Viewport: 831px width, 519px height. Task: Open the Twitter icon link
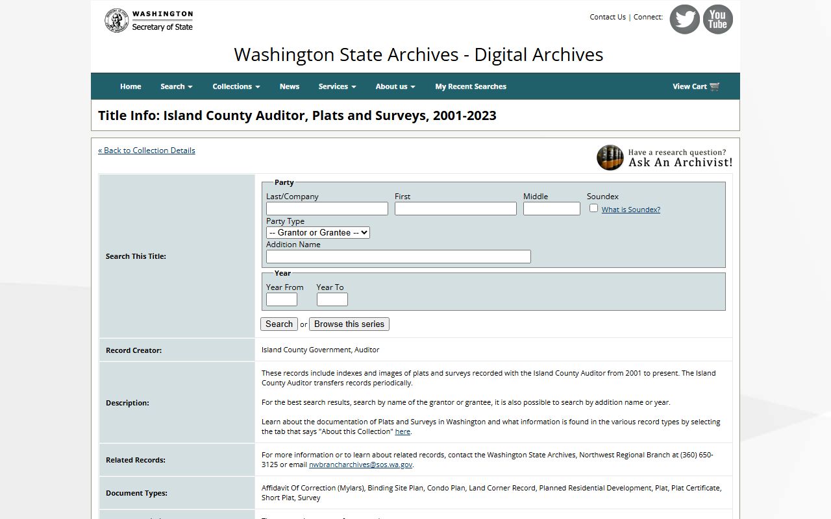[x=684, y=19]
